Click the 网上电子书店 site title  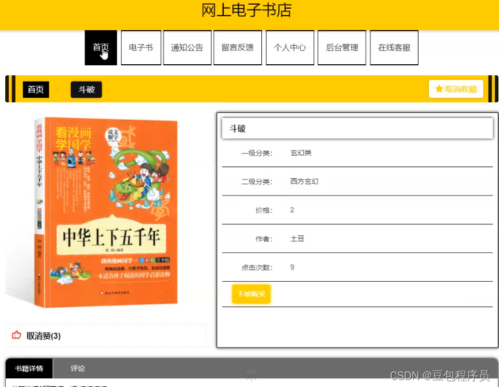247,10
